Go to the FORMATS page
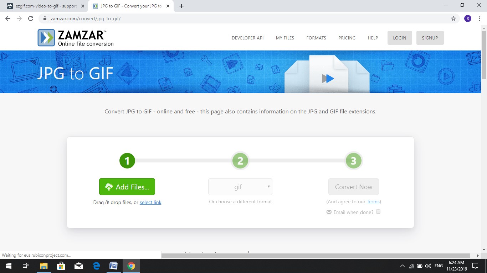Image resolution: width=487 pixels, height=273 pixels. click(x=316, y=38)
